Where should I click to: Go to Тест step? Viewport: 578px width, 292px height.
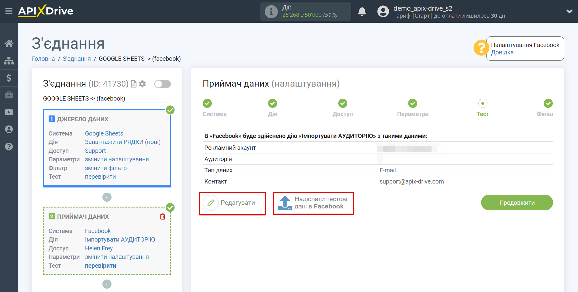[x=483, y=103]
